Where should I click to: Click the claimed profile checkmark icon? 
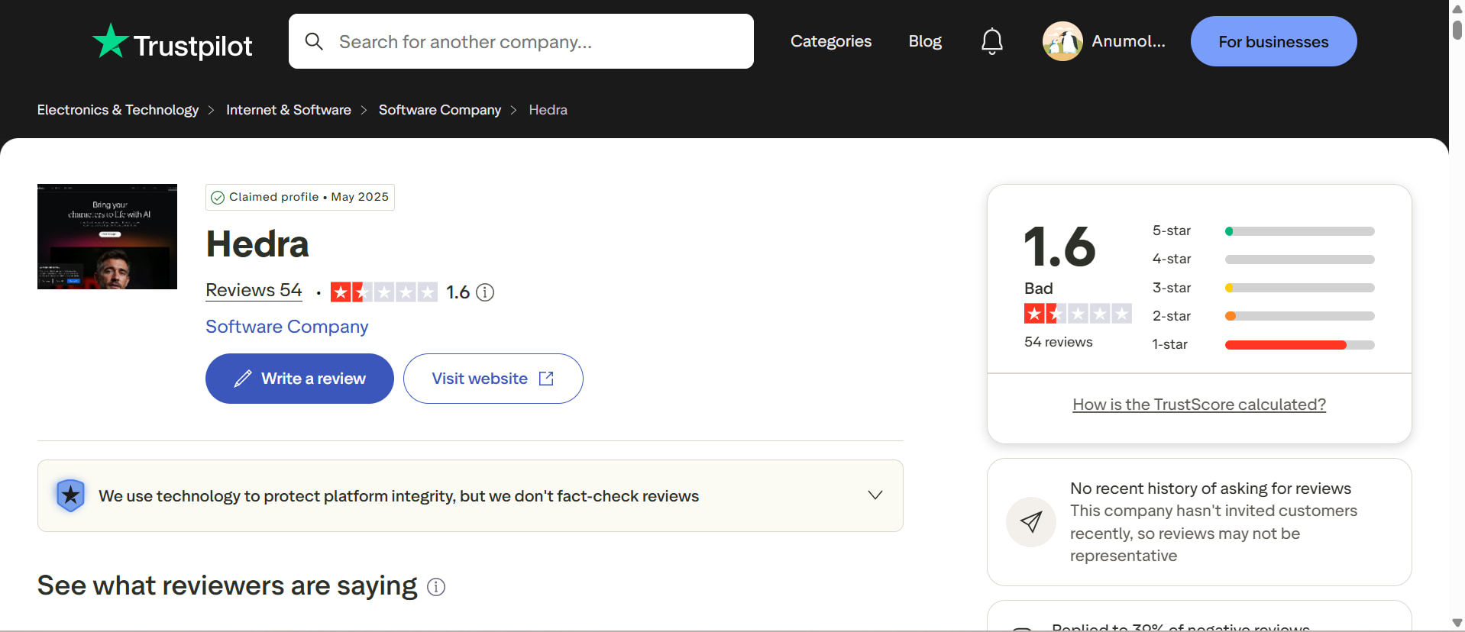[218, 198]
